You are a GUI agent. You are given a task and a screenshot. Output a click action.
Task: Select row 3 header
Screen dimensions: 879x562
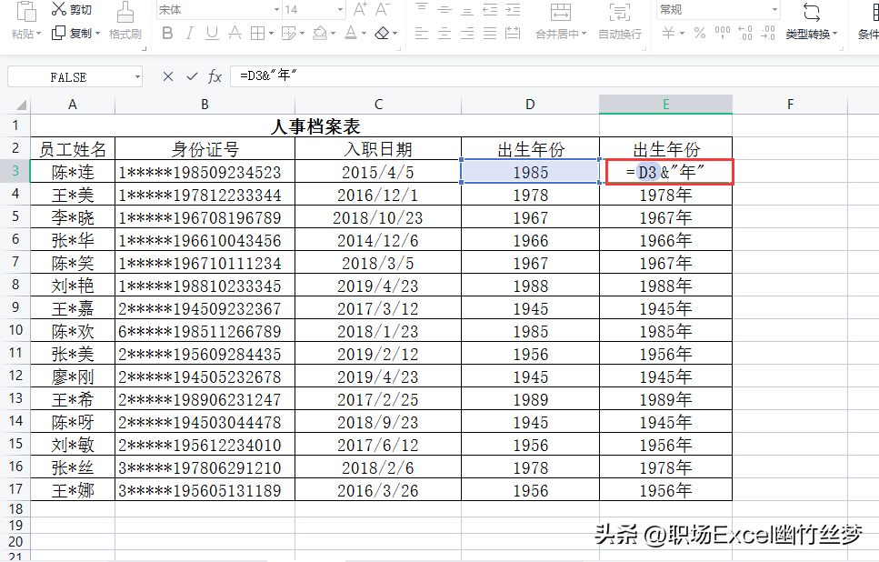(15, 171)
